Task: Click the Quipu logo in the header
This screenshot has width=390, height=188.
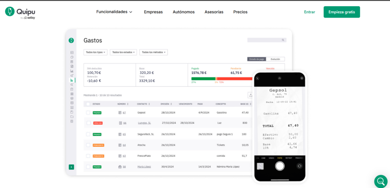Action: pyautogui.click(x=20, y=13)
